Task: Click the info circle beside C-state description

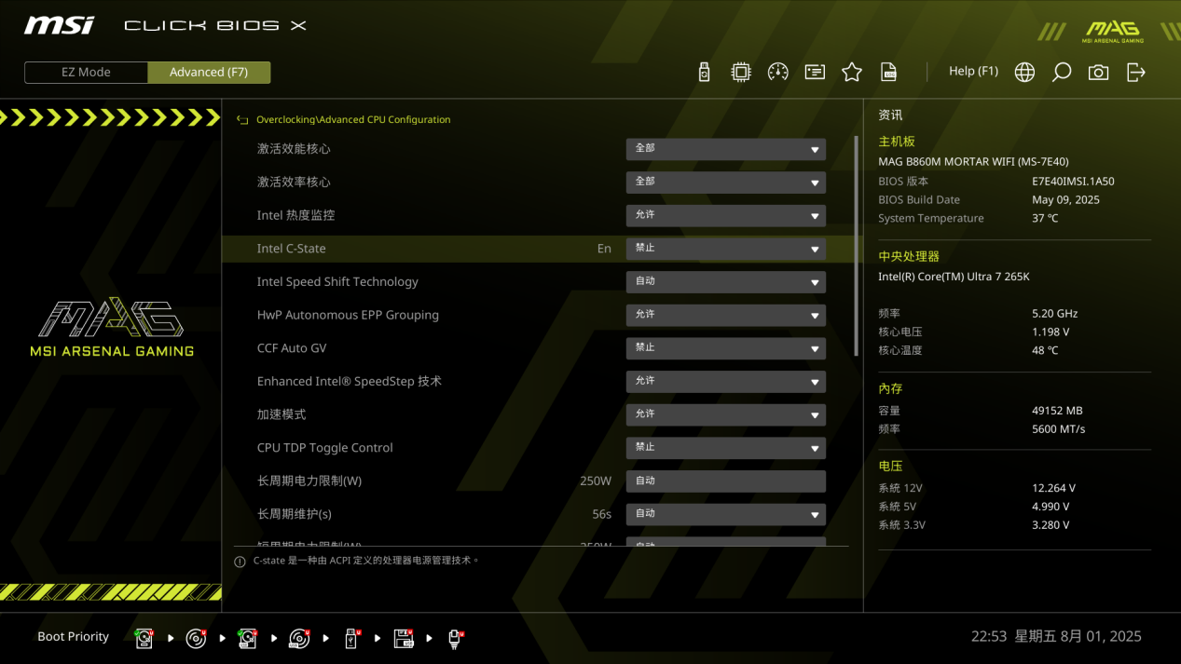Action: (240, 562)
